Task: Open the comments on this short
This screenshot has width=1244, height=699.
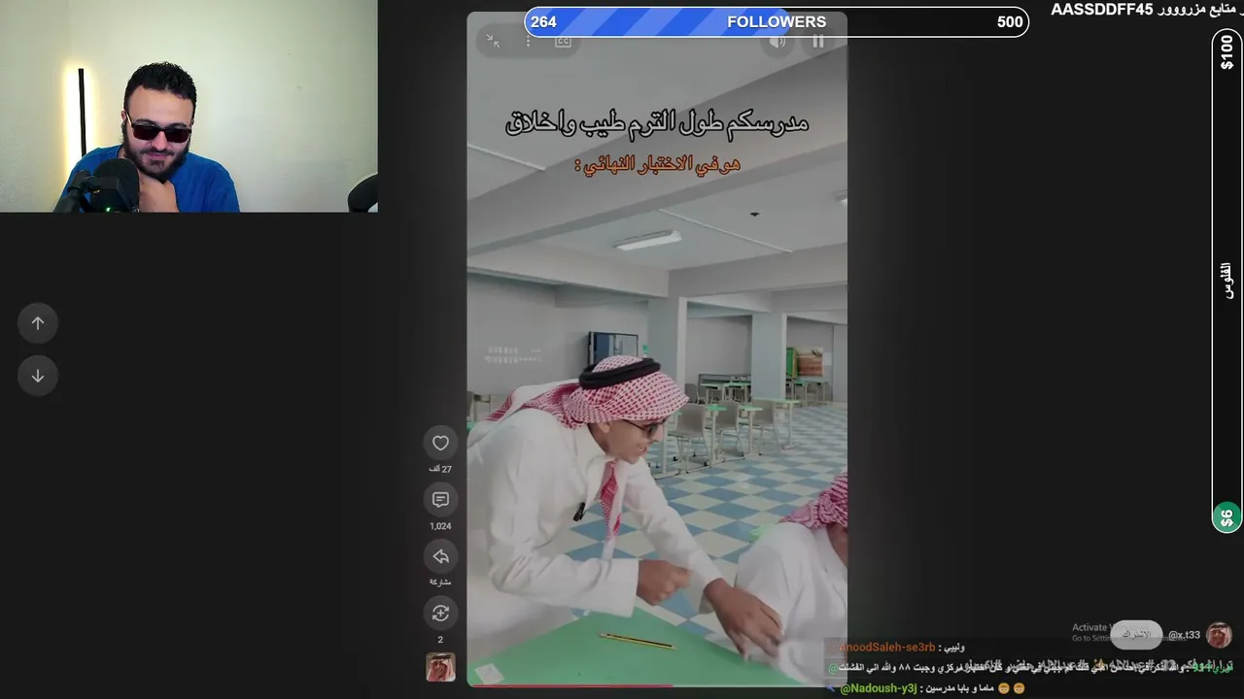Action: tap(440, 499)
